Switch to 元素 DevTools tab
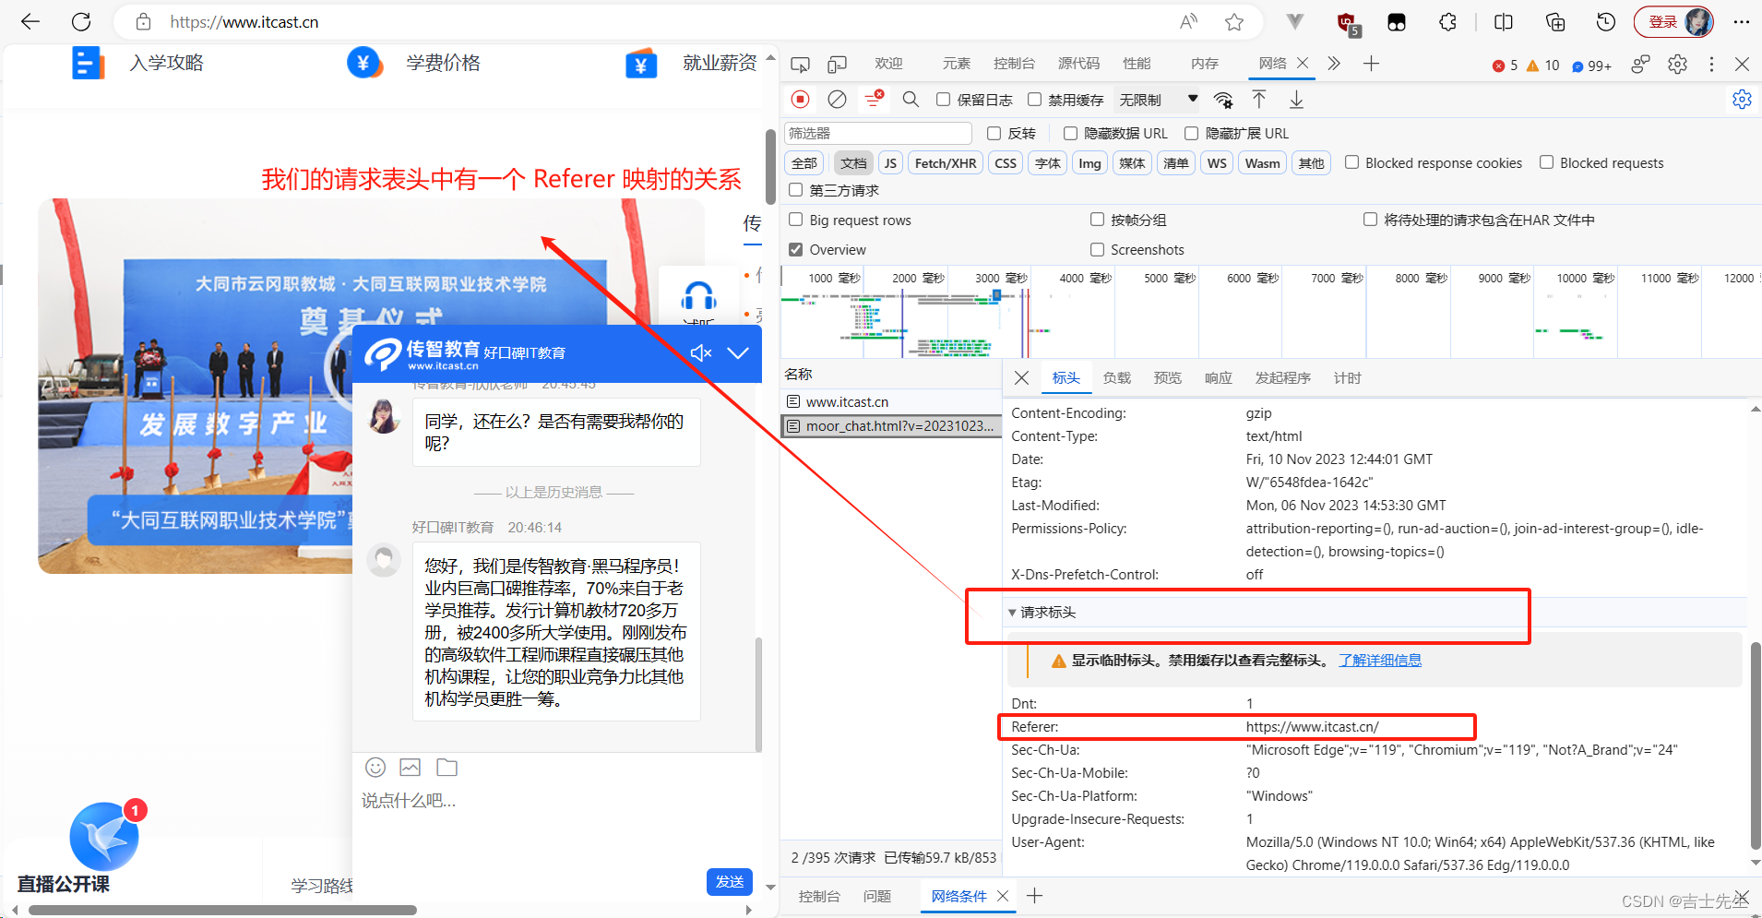 pyautogui.click(x=957, y=64)
